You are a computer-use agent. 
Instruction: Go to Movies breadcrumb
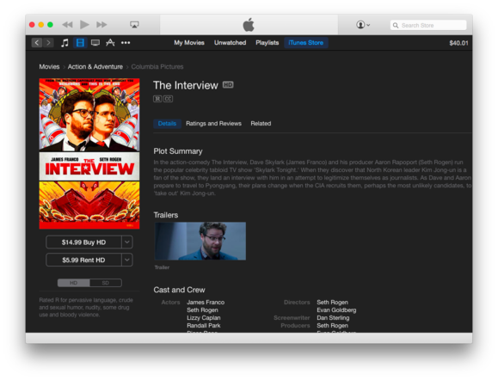click(49, 67)
